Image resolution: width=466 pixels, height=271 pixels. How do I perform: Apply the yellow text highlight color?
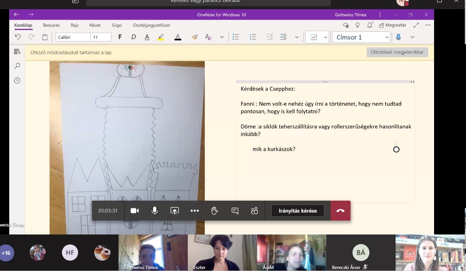pos(161,37)
